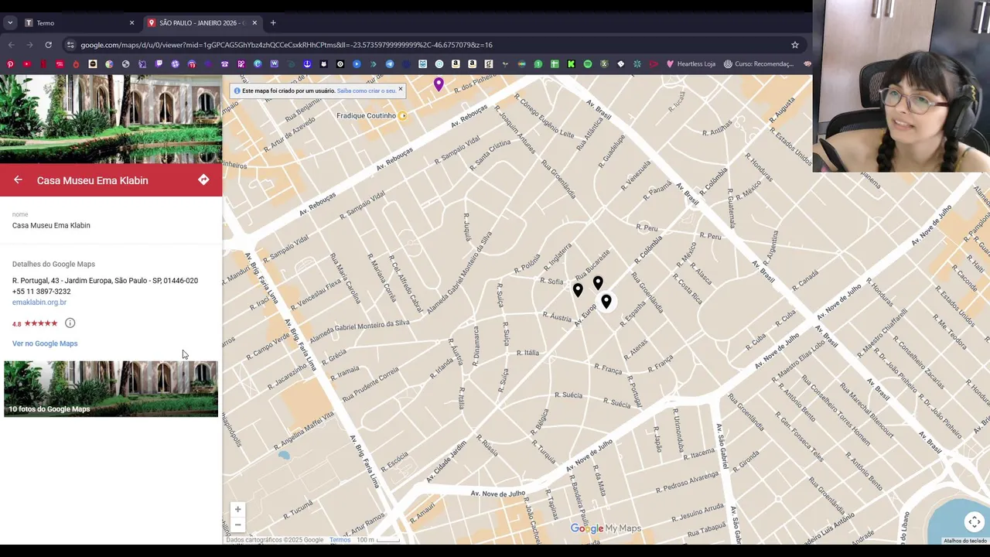The height and width of the screenshot is (557, 990).
Task: Open a new browser tab
Action: point(273,23)
